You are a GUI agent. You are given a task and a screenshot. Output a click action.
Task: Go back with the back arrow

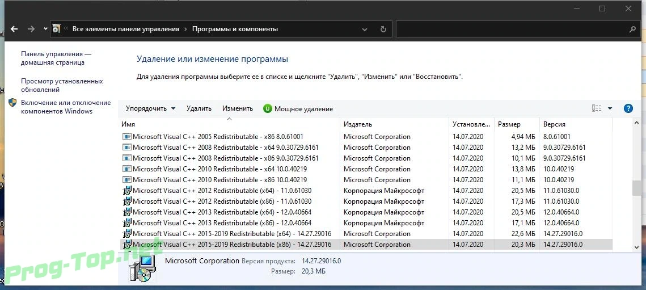point(14,29)
